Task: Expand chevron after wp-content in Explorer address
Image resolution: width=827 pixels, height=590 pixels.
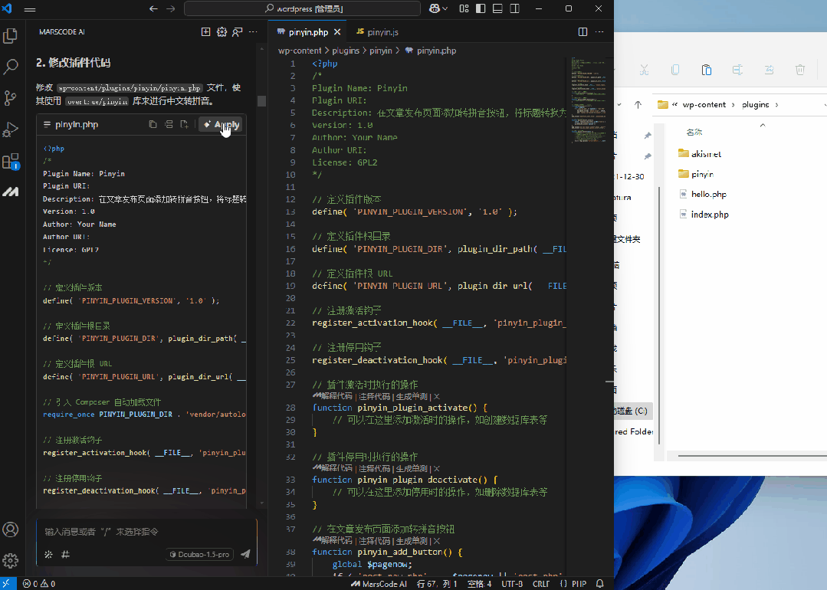Action: pos(733,104)
